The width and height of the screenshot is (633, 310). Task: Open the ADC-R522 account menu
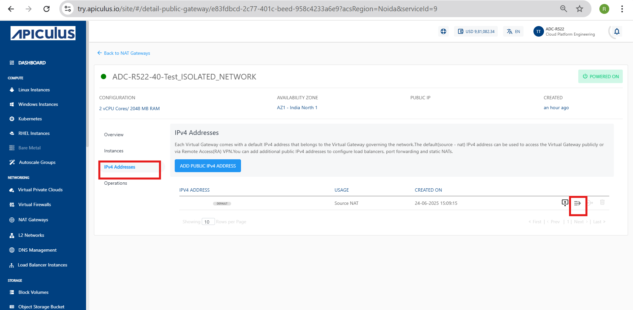pos(570,32)
